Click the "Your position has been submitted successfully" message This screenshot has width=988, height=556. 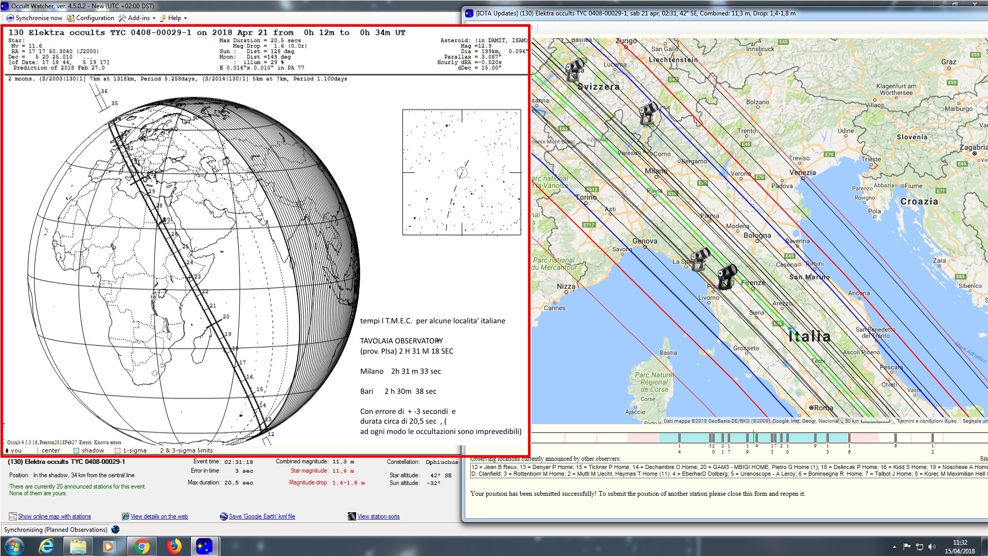pos(638,494)
